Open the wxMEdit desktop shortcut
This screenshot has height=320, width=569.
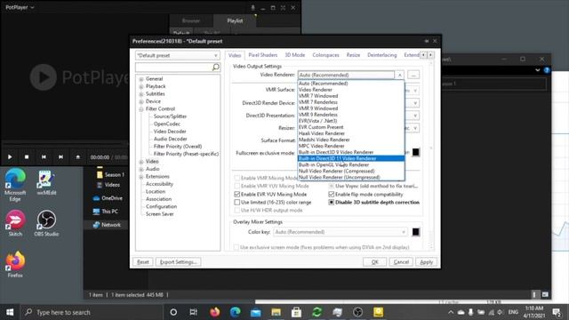pos(46,182)
